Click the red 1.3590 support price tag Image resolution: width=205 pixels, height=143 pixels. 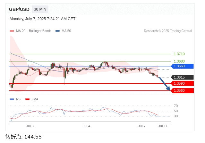point(182,83)
